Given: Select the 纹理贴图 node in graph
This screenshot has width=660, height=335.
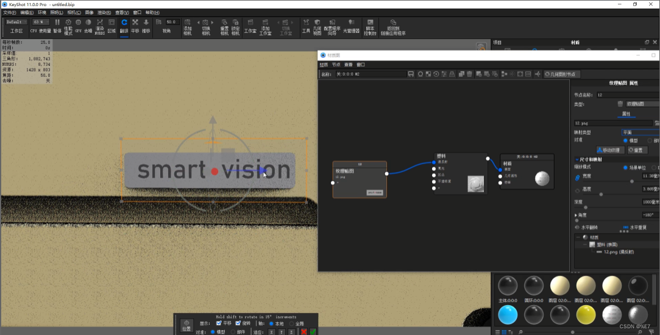Looking at the screenshot, I should [360, 179].
